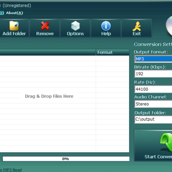Open the Bitrate 192 dropdown
This screenshot has height=172, width=172.
153,74
